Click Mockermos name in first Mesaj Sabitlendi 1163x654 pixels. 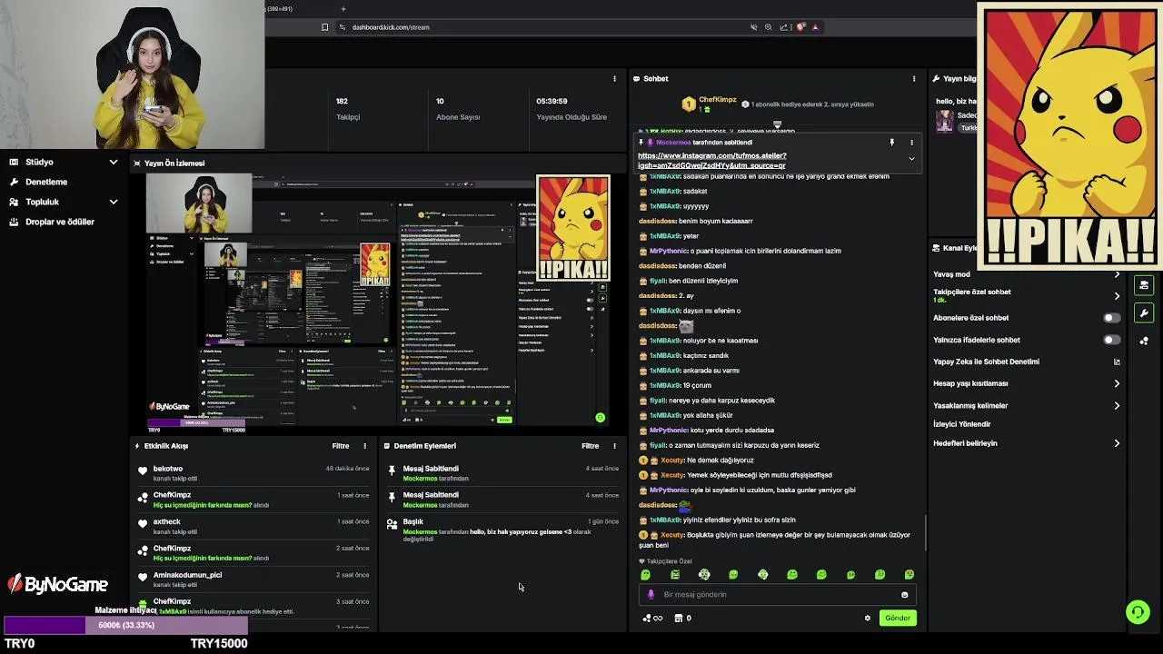click(x=420, y=479)
